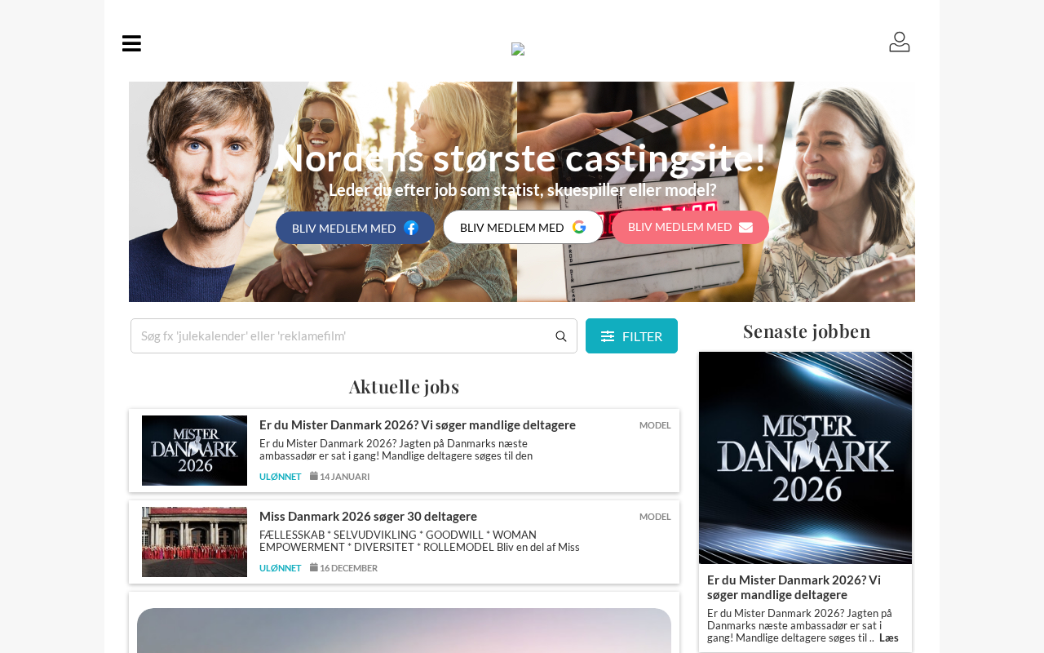Screen dimensions: 1044x653
Task: Join with Google membership button
Action: click(x=523, y=227)
